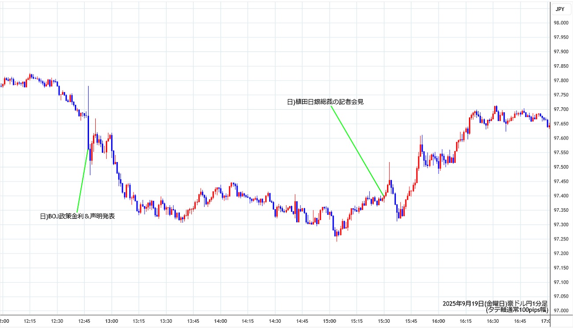Image resolution: width=573 pixels, height=328 pixels.
Task: Click the 97.800 price axis label
Action: point(562,81)
